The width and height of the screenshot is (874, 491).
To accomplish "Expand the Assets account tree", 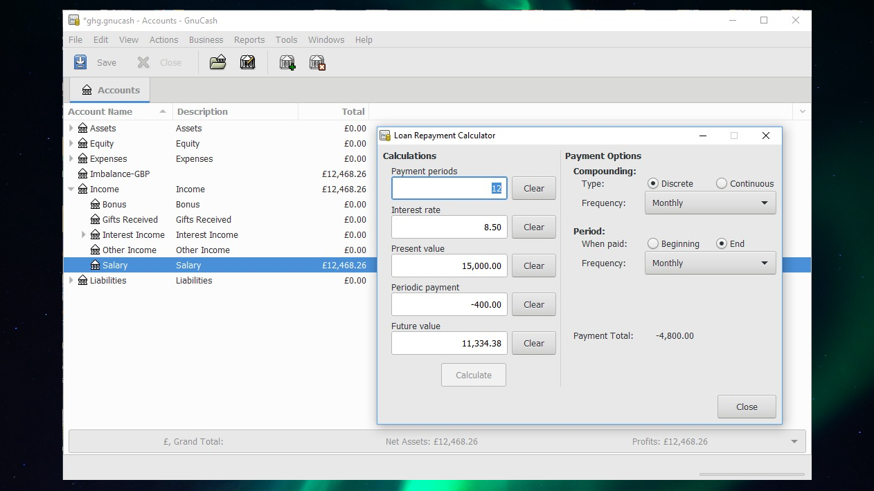I will (71, 128).
